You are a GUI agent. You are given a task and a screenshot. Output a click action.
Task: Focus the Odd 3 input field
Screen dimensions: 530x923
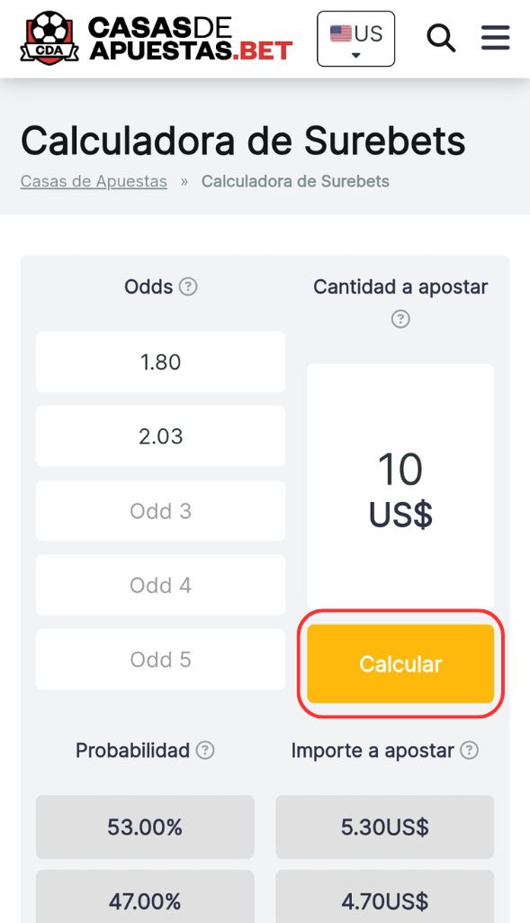tap(160, 511)
